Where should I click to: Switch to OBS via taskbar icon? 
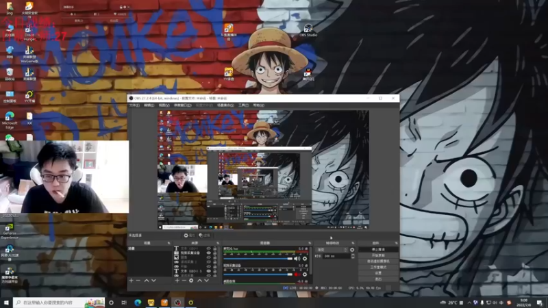click(x=177, y=303)
